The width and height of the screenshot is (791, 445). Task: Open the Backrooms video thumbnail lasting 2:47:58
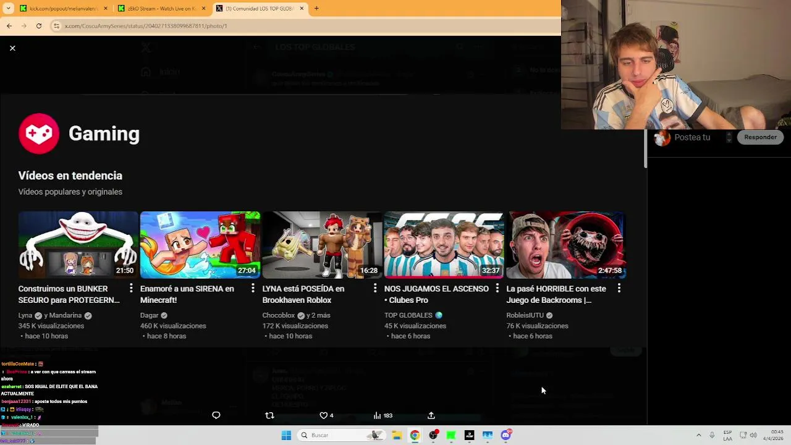tap(566, 245)
